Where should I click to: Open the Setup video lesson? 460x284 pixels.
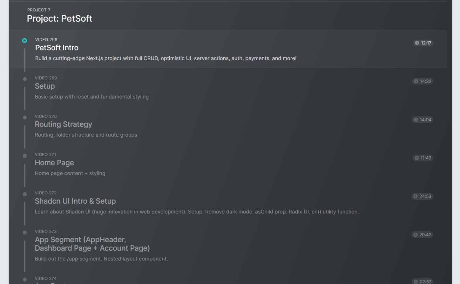point(45,86)
